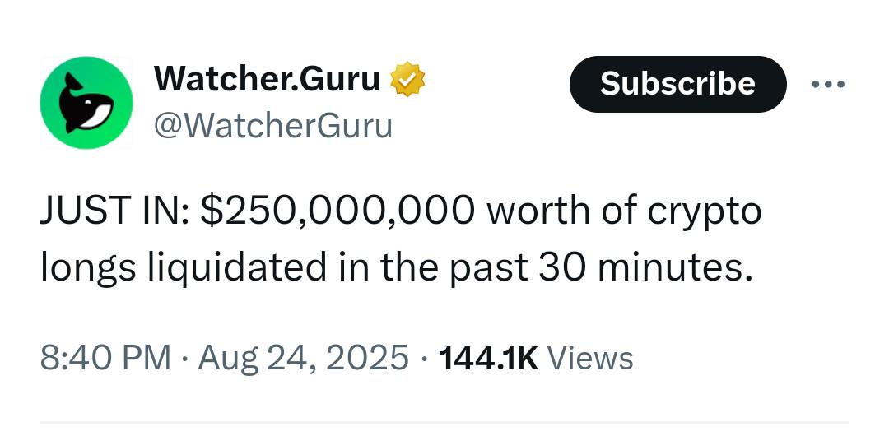Click the Subscribe button
Image resolution: width=889 pixels, height=436 pixels.
pyautogui.click(x=677, y=84)
